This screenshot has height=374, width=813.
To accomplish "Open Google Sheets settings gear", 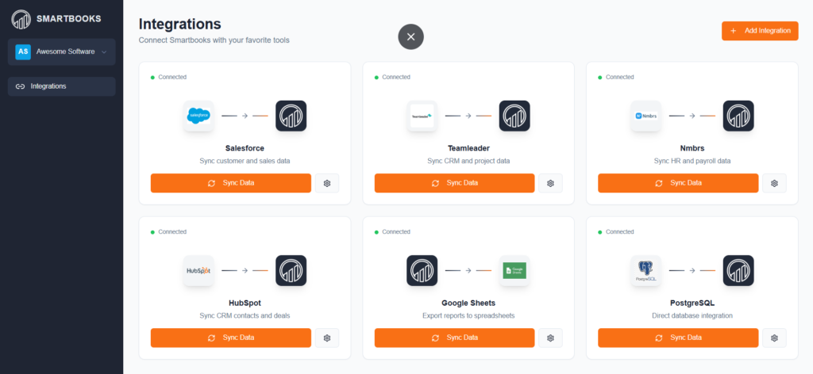I will (x=550, y=338).
